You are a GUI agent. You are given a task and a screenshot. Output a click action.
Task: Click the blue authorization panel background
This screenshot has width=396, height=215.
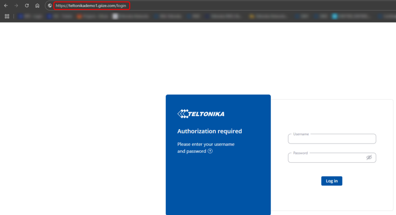point(218,187)
